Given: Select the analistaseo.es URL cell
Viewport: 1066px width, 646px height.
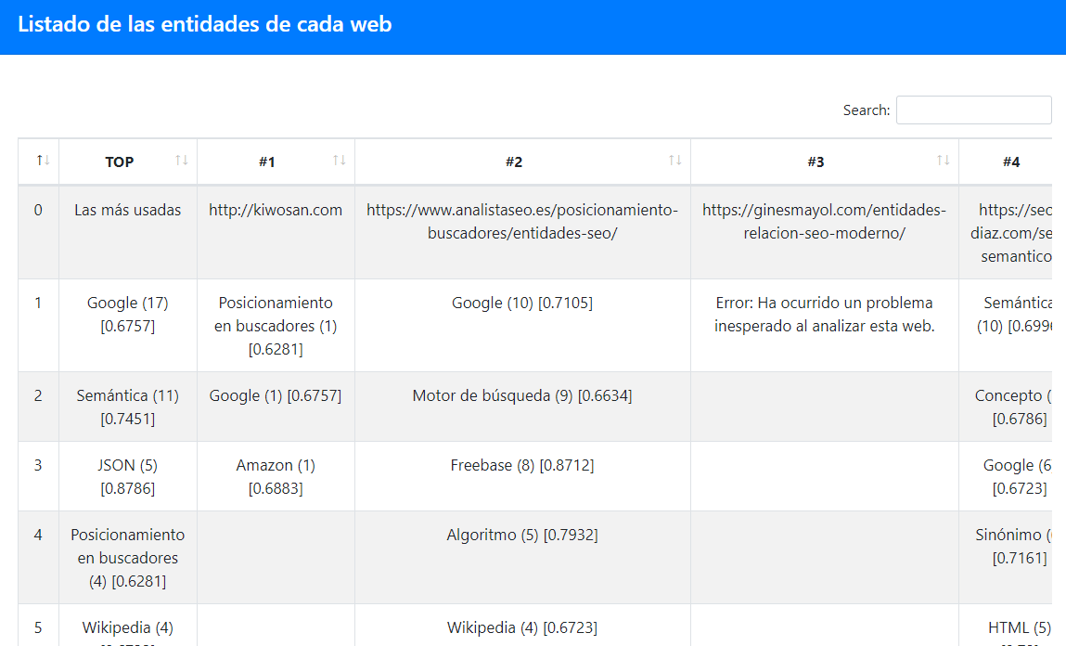Looking at the screenshot, I should pos(522,232).
